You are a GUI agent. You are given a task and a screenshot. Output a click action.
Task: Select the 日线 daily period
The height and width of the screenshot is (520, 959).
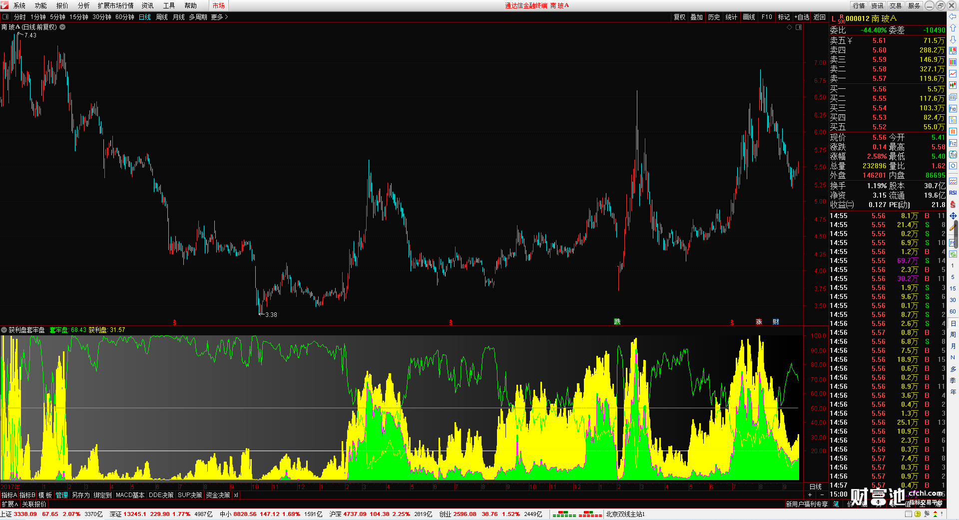[145, 17]
